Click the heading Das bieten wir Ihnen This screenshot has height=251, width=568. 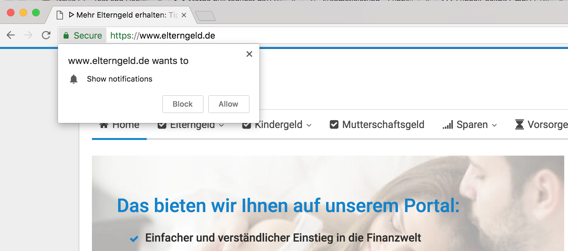coord(288,206)
